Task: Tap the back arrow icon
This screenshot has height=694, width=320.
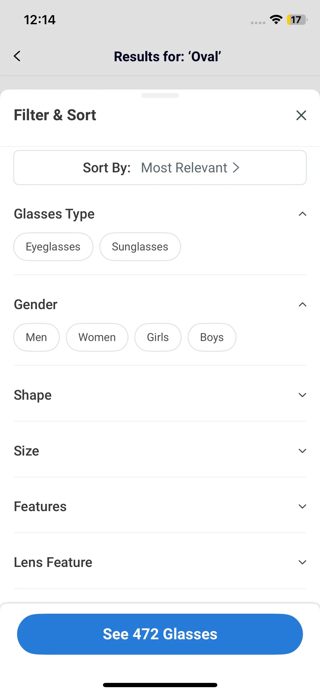Action: (x=17, y=56)
